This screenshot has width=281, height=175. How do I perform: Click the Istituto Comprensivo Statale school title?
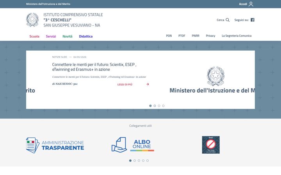click(x=73, y=20)
